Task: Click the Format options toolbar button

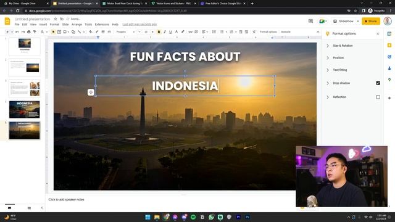Action: pyautogui.click(x=268, y=32)
